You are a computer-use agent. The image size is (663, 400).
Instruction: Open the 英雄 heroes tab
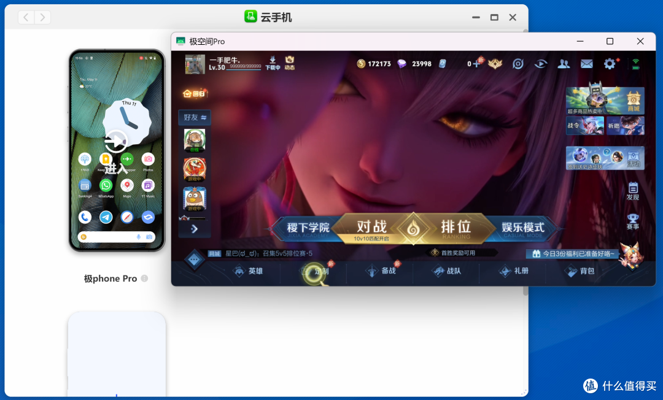pyautogui.click(x=248, y=271)
